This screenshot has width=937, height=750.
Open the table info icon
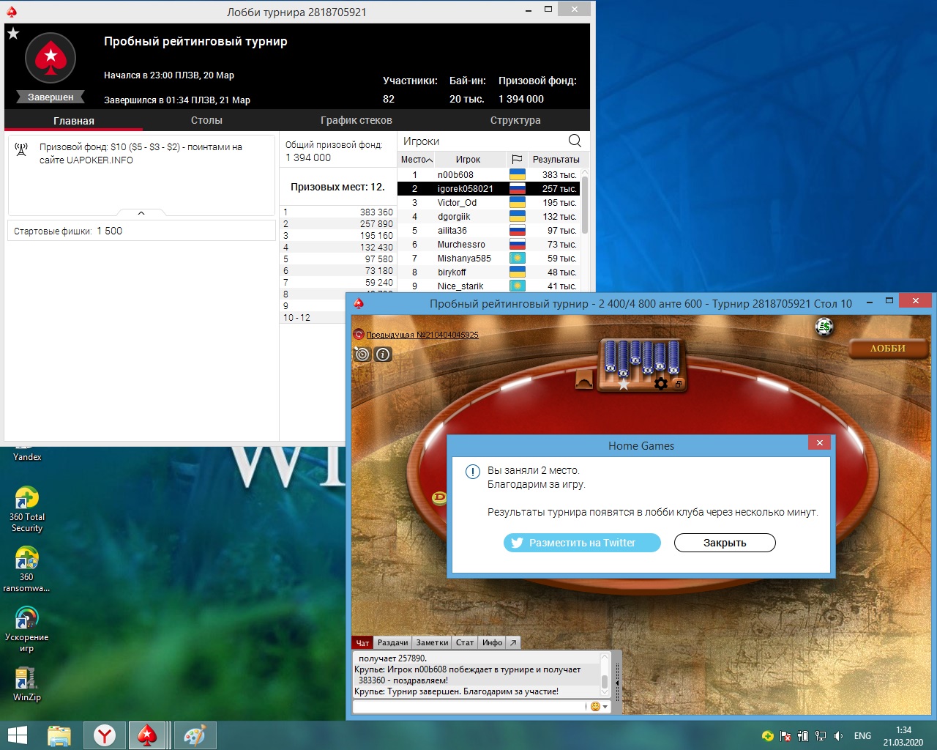(383, 354)
